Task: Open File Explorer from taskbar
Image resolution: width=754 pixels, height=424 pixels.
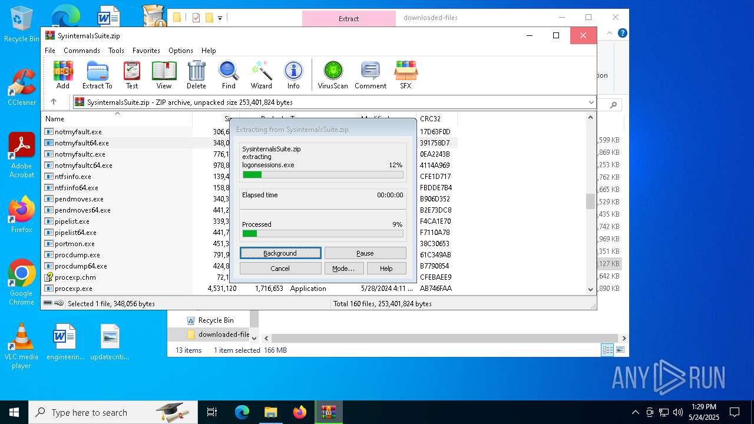Action: pyautogui.click(x=270, y=412)
